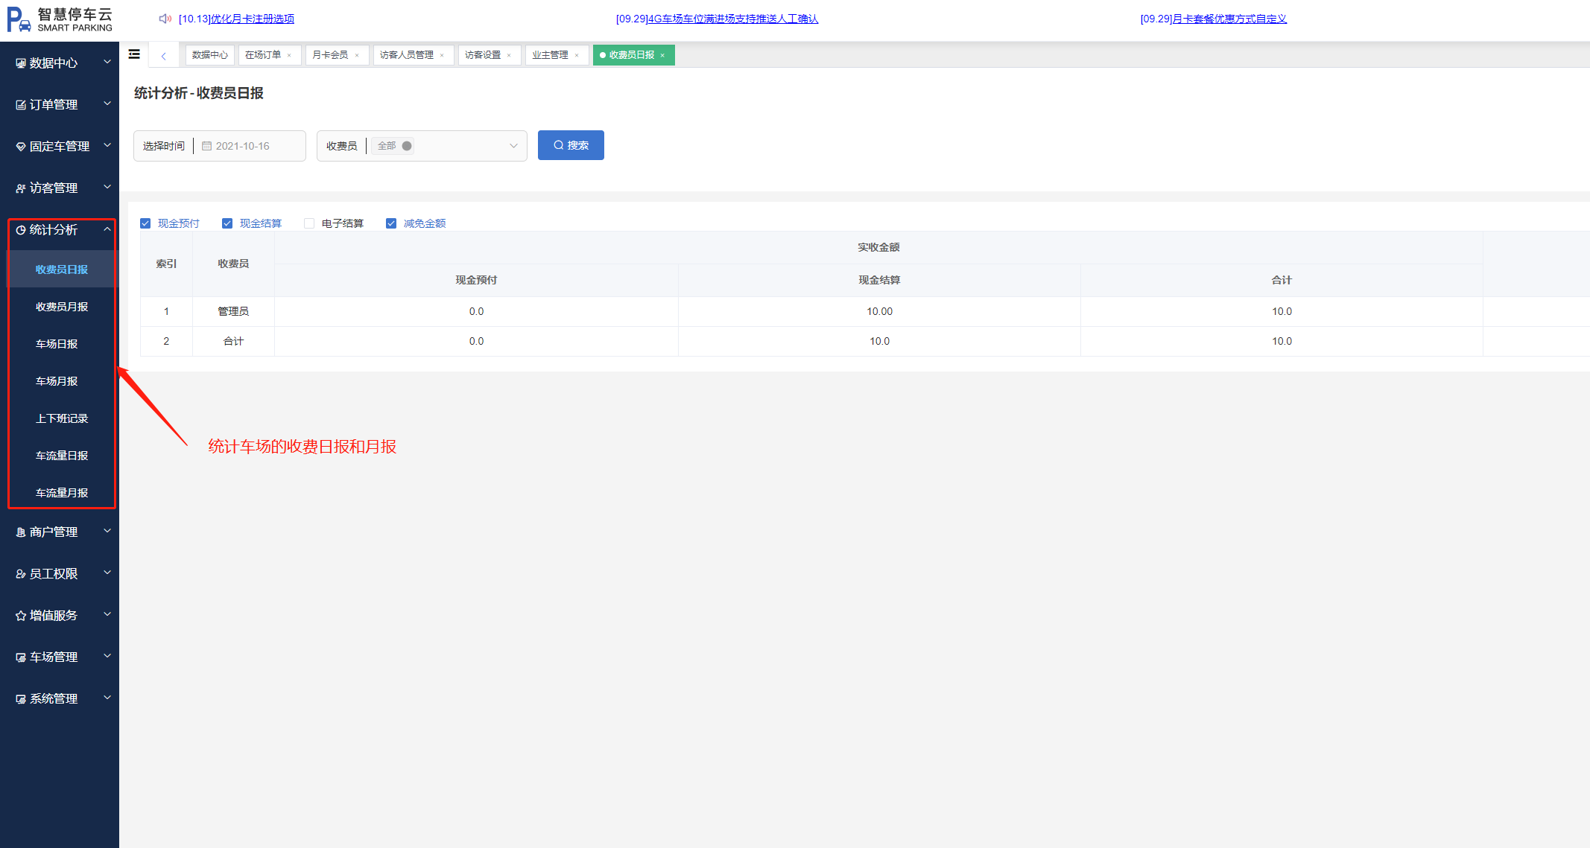Open the 优化月卡注册选项 announcement link

pyautogui.click(x=253, y=19)
